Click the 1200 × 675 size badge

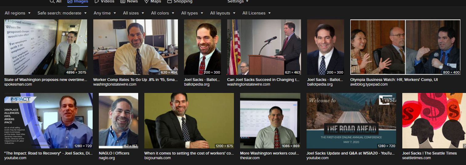[224, 146]
